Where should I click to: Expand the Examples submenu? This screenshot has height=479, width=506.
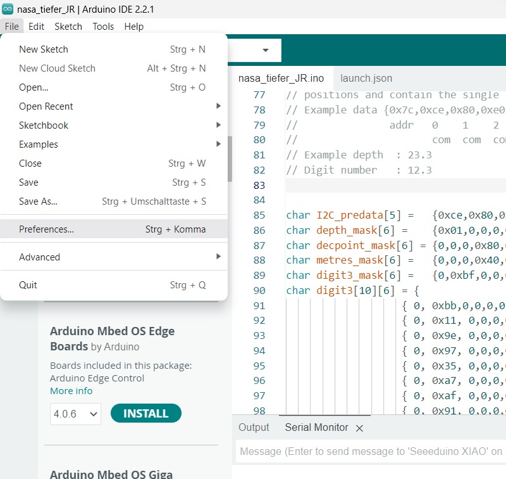point(113,144)
